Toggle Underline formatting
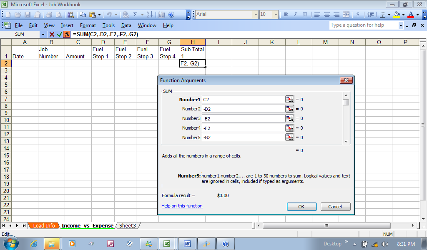Image resolution: width=427 pixels, height=250 pixels. [x=305, y=15]
